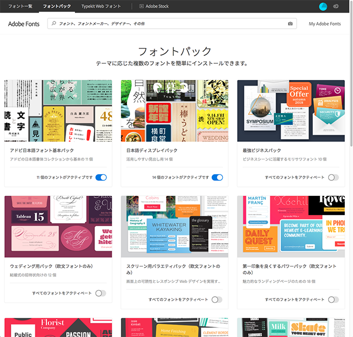Click description '結婚式の招待状向けの 12 個'
The height and width of the screenshot is (337, 353).
(x=33, y=275)
